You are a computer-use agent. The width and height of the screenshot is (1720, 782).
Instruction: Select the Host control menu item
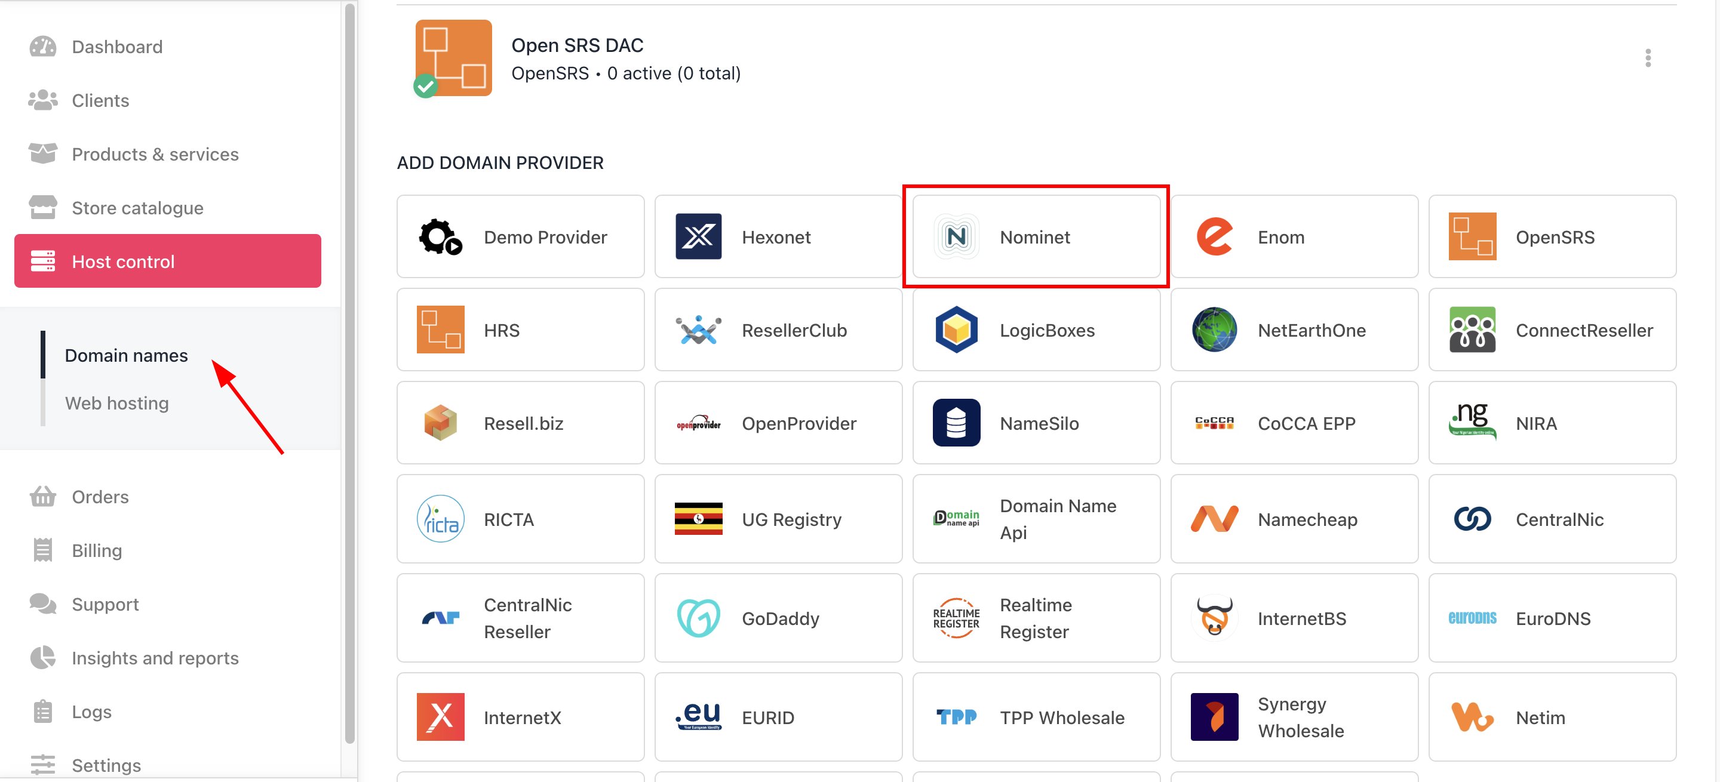[x=168, y=261]
